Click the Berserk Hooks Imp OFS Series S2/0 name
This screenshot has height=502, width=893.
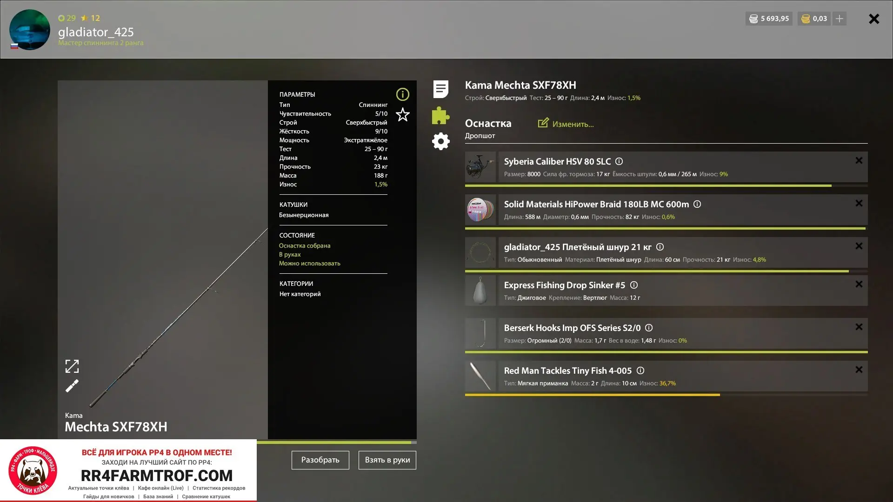tap(572, 328)
